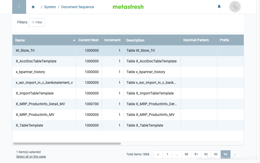Click '1 item(s) selected' status text
Image resolution: width=260 pixels, height=163 pixels.
(x=28, y=152)
